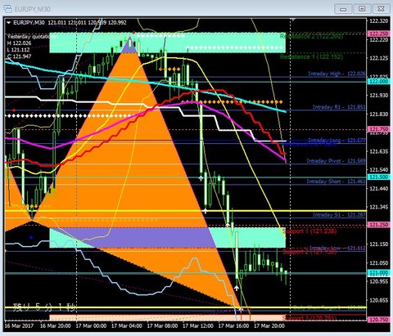This screenshot has width=393, height=336.
Task: Click the EURJPY,M30 title bar text
Action: point(32,9)
